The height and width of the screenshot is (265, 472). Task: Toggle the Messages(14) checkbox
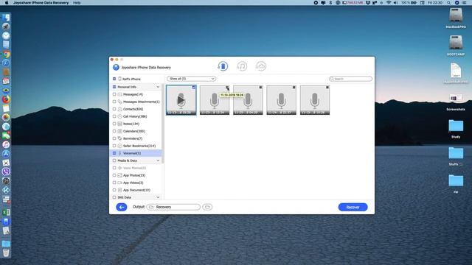114,94
